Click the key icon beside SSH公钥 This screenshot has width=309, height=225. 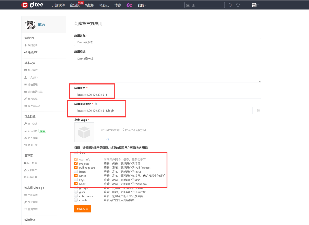coord(25,124)
